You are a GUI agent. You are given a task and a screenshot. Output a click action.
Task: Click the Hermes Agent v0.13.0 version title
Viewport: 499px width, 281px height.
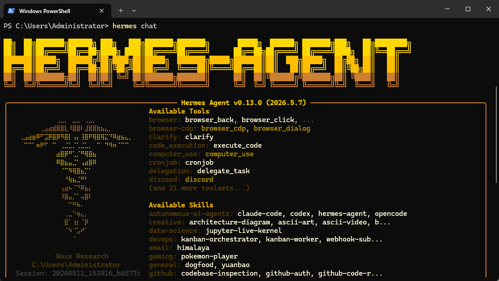click(243, 103)
